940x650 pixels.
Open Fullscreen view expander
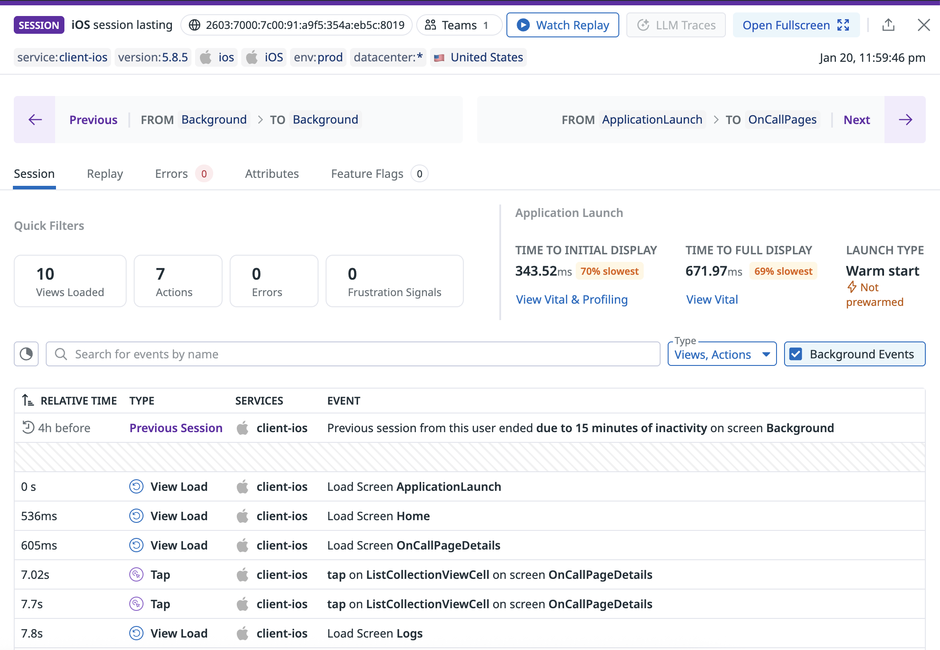(x=796, y=25)
